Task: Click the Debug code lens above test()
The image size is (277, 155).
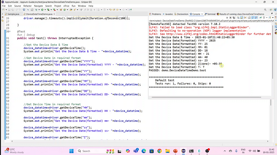Action: pyautogui.click(x=31, y=35)
